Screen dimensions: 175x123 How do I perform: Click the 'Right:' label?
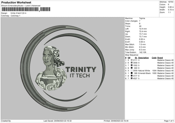click(x=127, y=31)
